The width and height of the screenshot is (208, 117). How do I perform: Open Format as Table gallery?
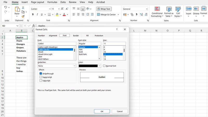[169, 12]
